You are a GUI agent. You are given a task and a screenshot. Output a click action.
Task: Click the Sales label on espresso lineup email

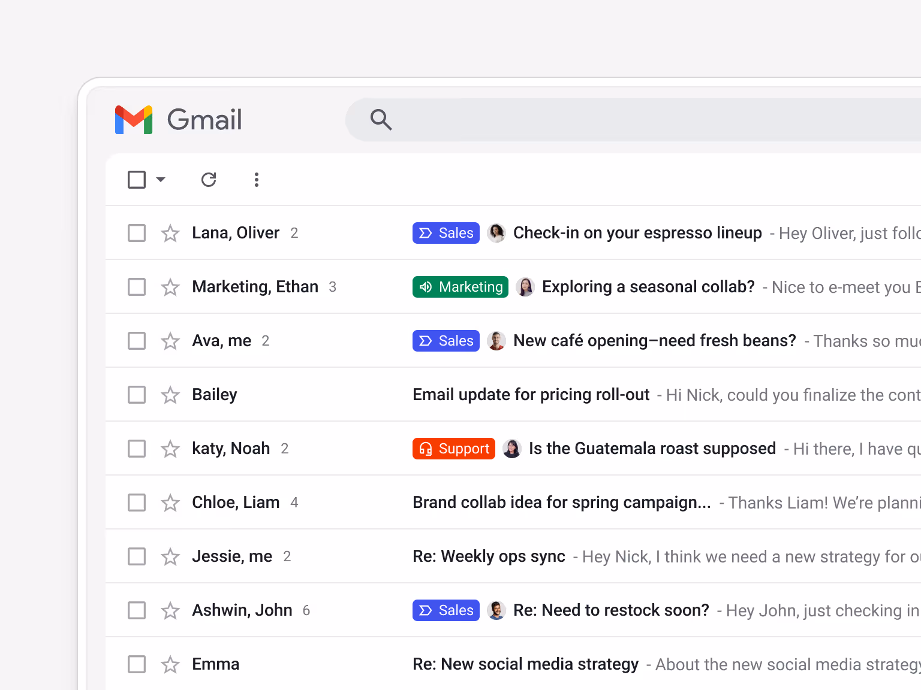pos(446,233)
